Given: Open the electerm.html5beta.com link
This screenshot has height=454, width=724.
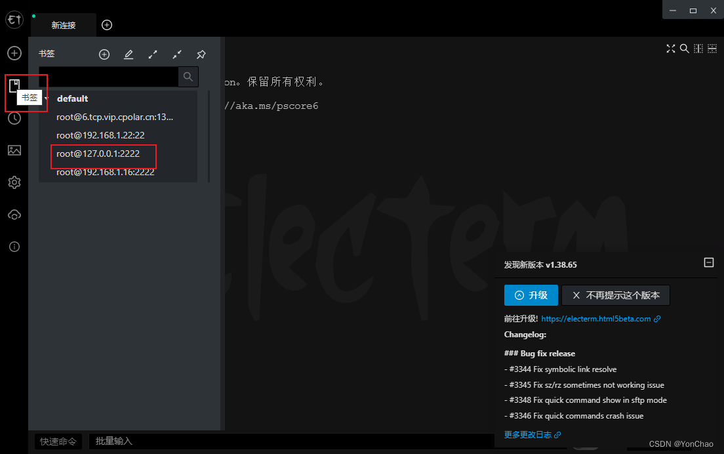Looking at the screenshot, I should click(600, 319).
